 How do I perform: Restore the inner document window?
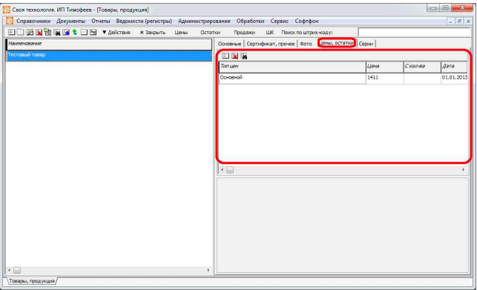[459, 22]
